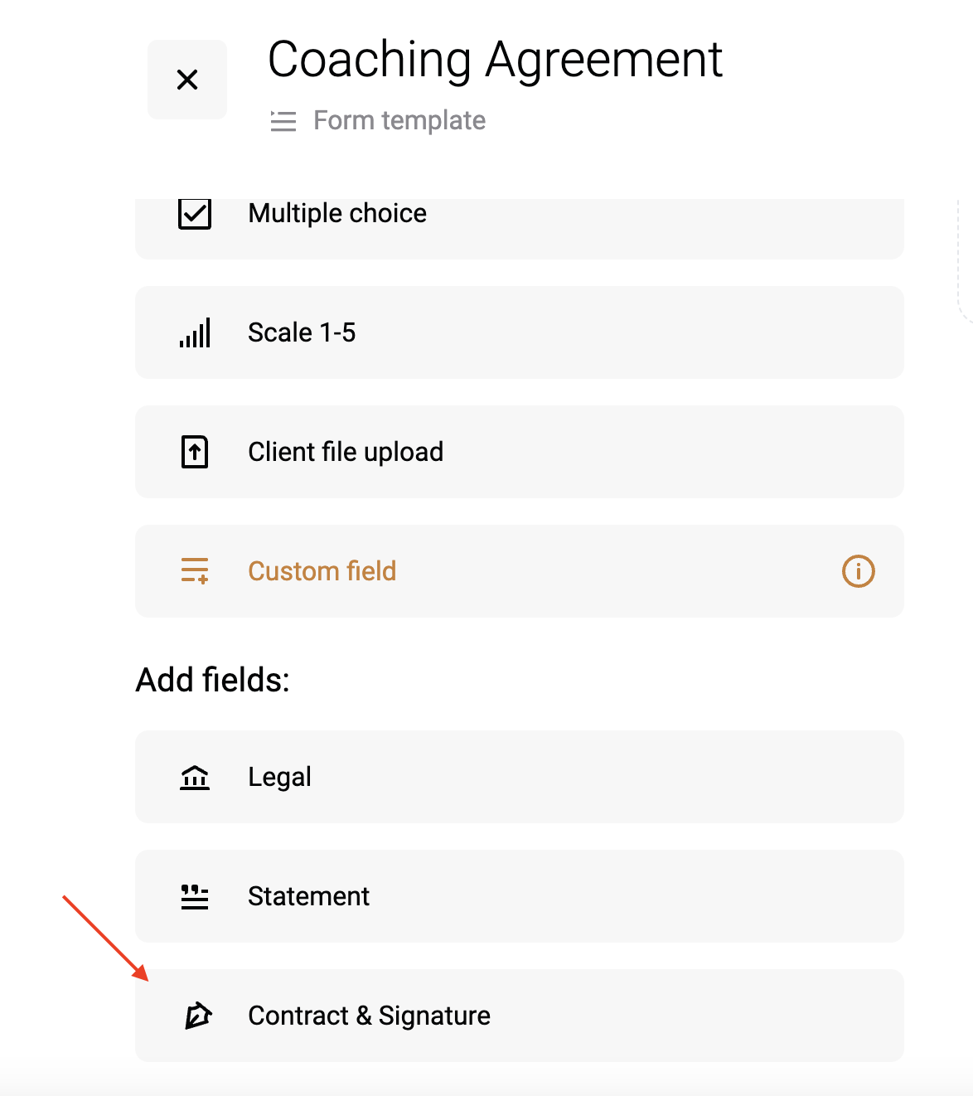973x1096 pixels.
Task: Click the Contract & Signature pen icon
Action: [197, 1016]
